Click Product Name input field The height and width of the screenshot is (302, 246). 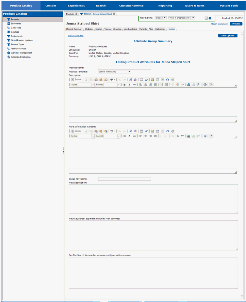(125, 68)
